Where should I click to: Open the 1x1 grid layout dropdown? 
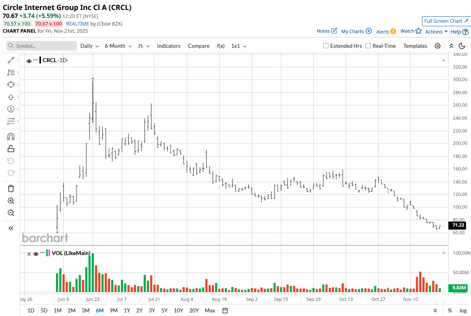coord(239,46)
